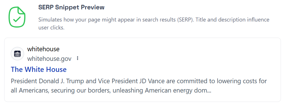Click the "whitehouse" site name
Image resolution: width=286 pixels, height=105 pixels.
click(43, 49)
